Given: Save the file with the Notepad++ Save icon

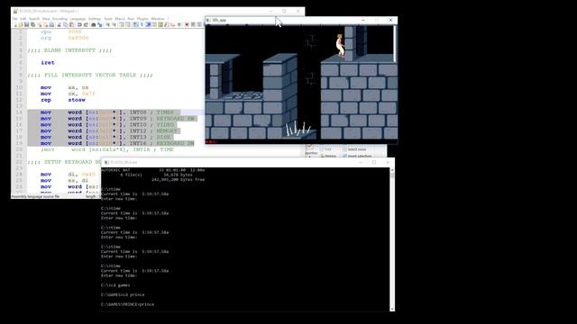Looking at the screenshot, I should pyautogui.click(x=26, y=24).
